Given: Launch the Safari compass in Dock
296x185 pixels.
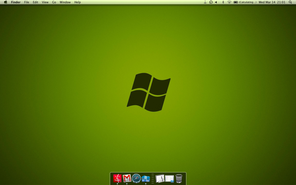Looking at the screenshot, I should point(136,178).
